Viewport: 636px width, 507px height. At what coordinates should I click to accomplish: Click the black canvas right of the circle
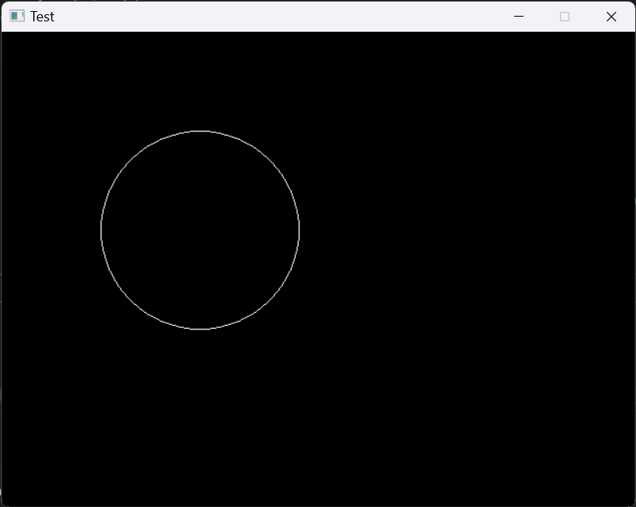click(x=444, y=229)
